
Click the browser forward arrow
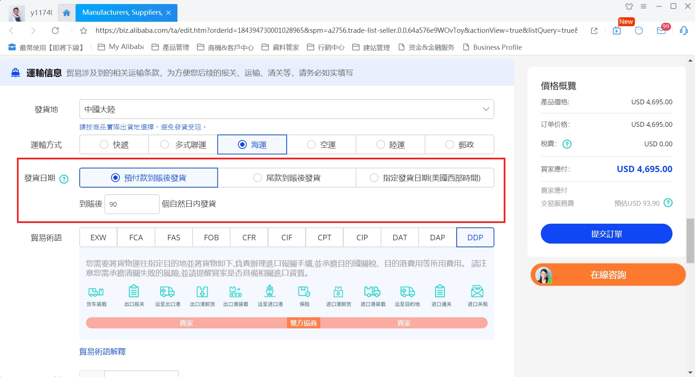[x=33, y=31]
